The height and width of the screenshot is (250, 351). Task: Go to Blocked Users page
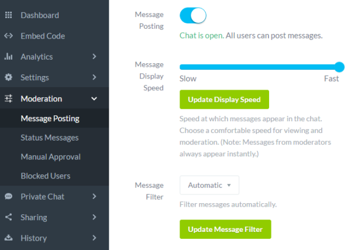(x=45, y=176)
